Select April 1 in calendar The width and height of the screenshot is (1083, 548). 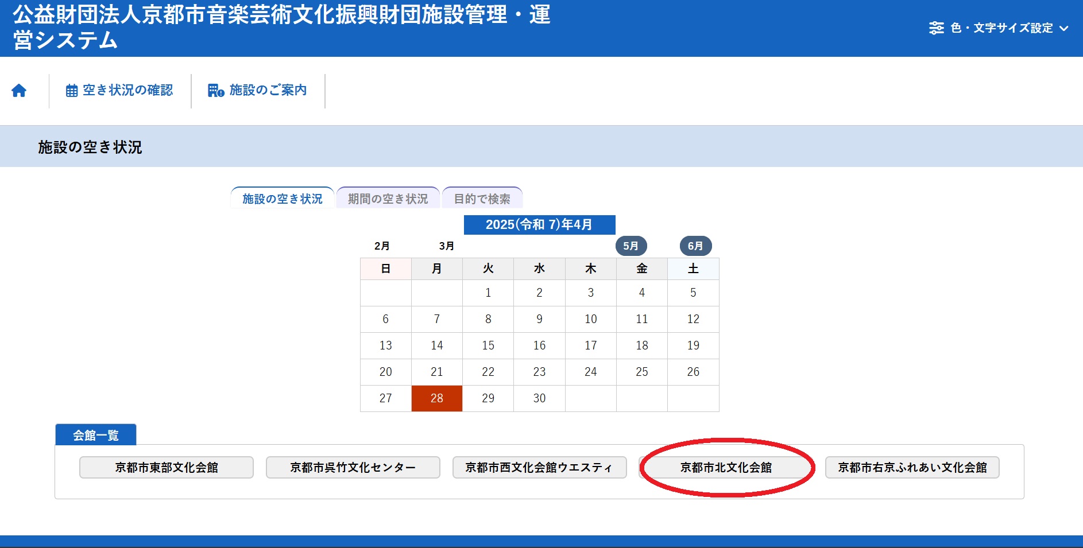pos(488,293)
